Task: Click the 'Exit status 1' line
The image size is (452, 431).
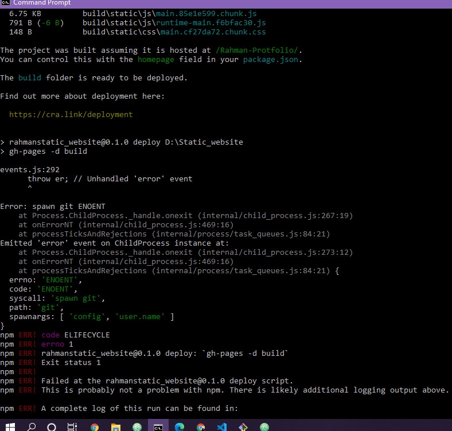Action: pyautogui.click(x=71, y=363)
